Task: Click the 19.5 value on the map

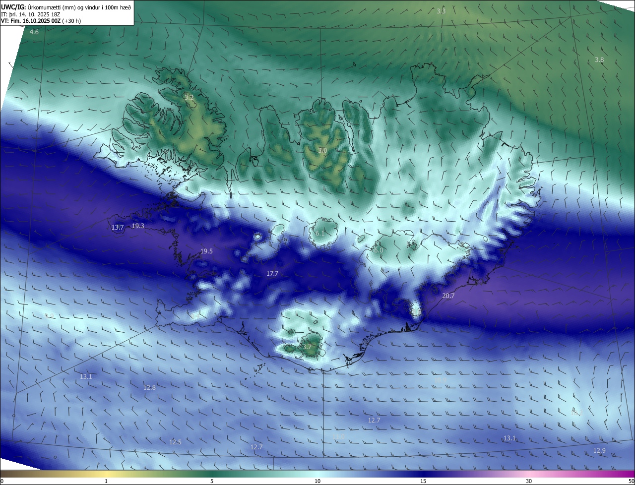Action: (x=206, y=251)
